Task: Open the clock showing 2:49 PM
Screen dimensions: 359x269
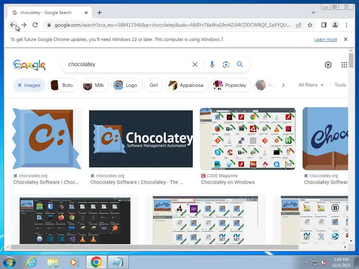Action: pyautogui.click(x=341, y=262)
